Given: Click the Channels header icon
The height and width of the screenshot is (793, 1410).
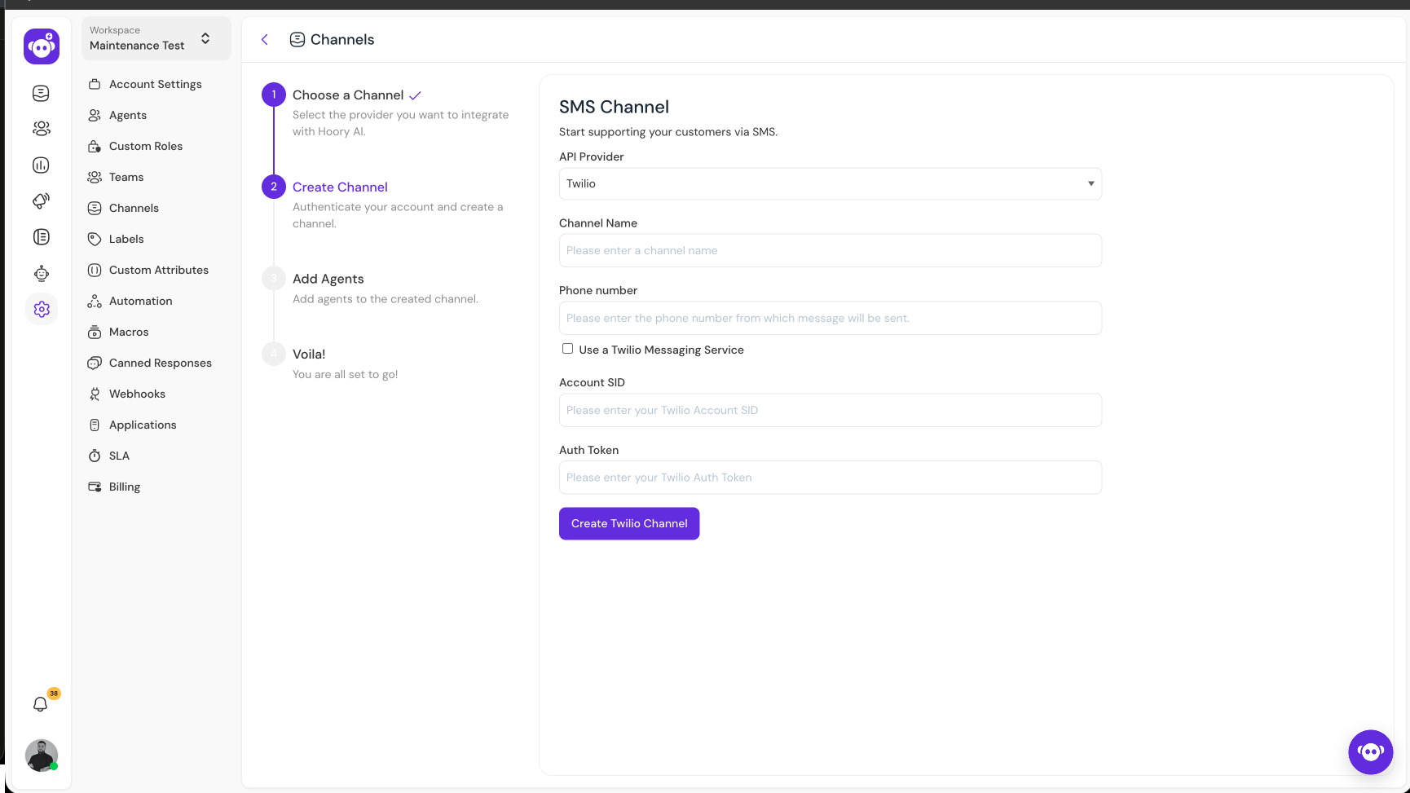Looking at the screenshot, I should (297, 40).
